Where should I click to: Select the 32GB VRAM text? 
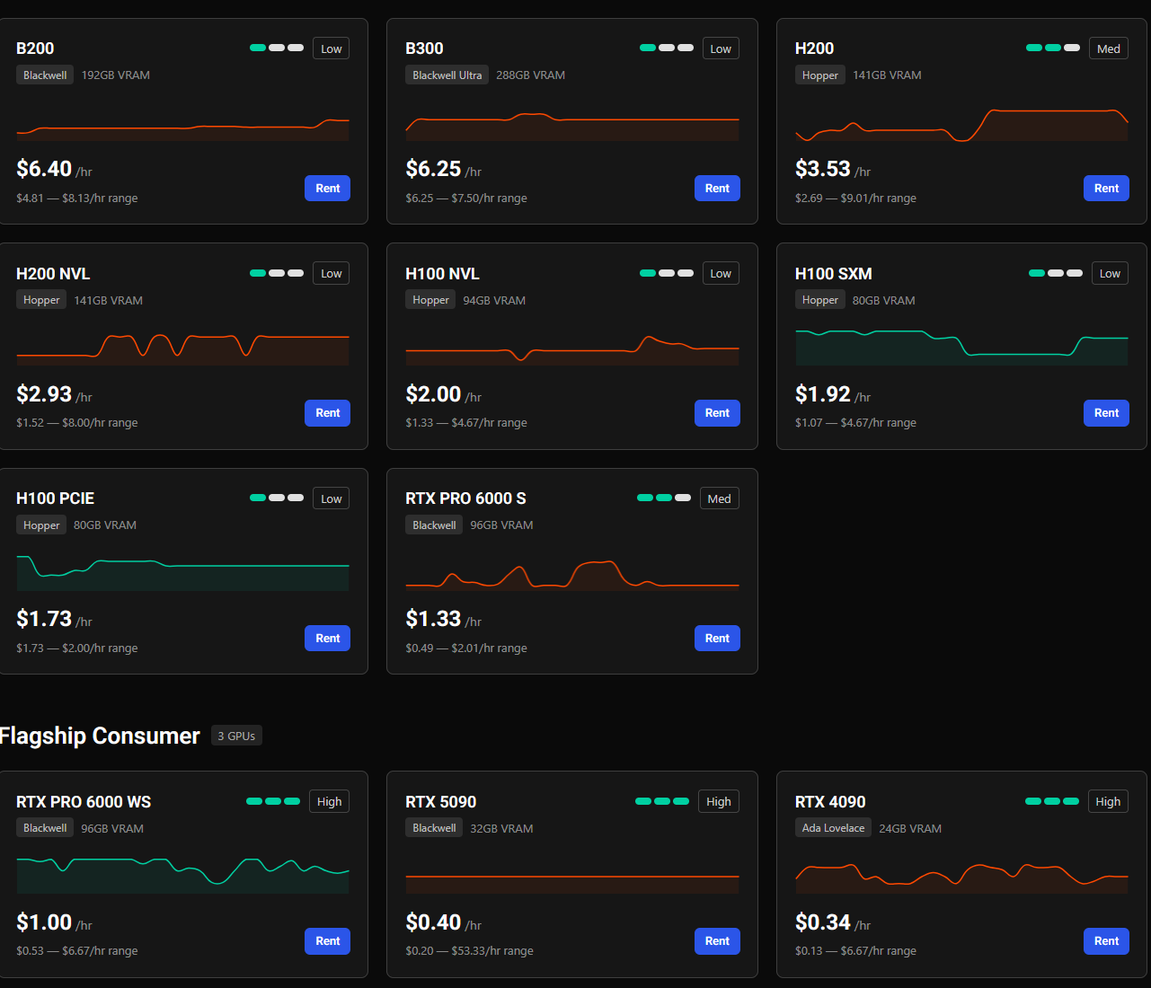(x=502, y=829)
